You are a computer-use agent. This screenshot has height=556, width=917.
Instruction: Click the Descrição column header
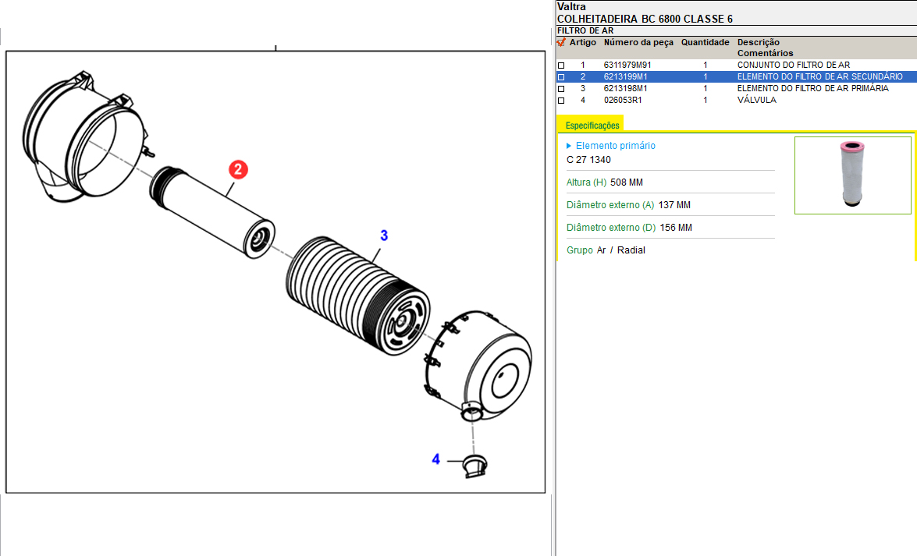758,42
